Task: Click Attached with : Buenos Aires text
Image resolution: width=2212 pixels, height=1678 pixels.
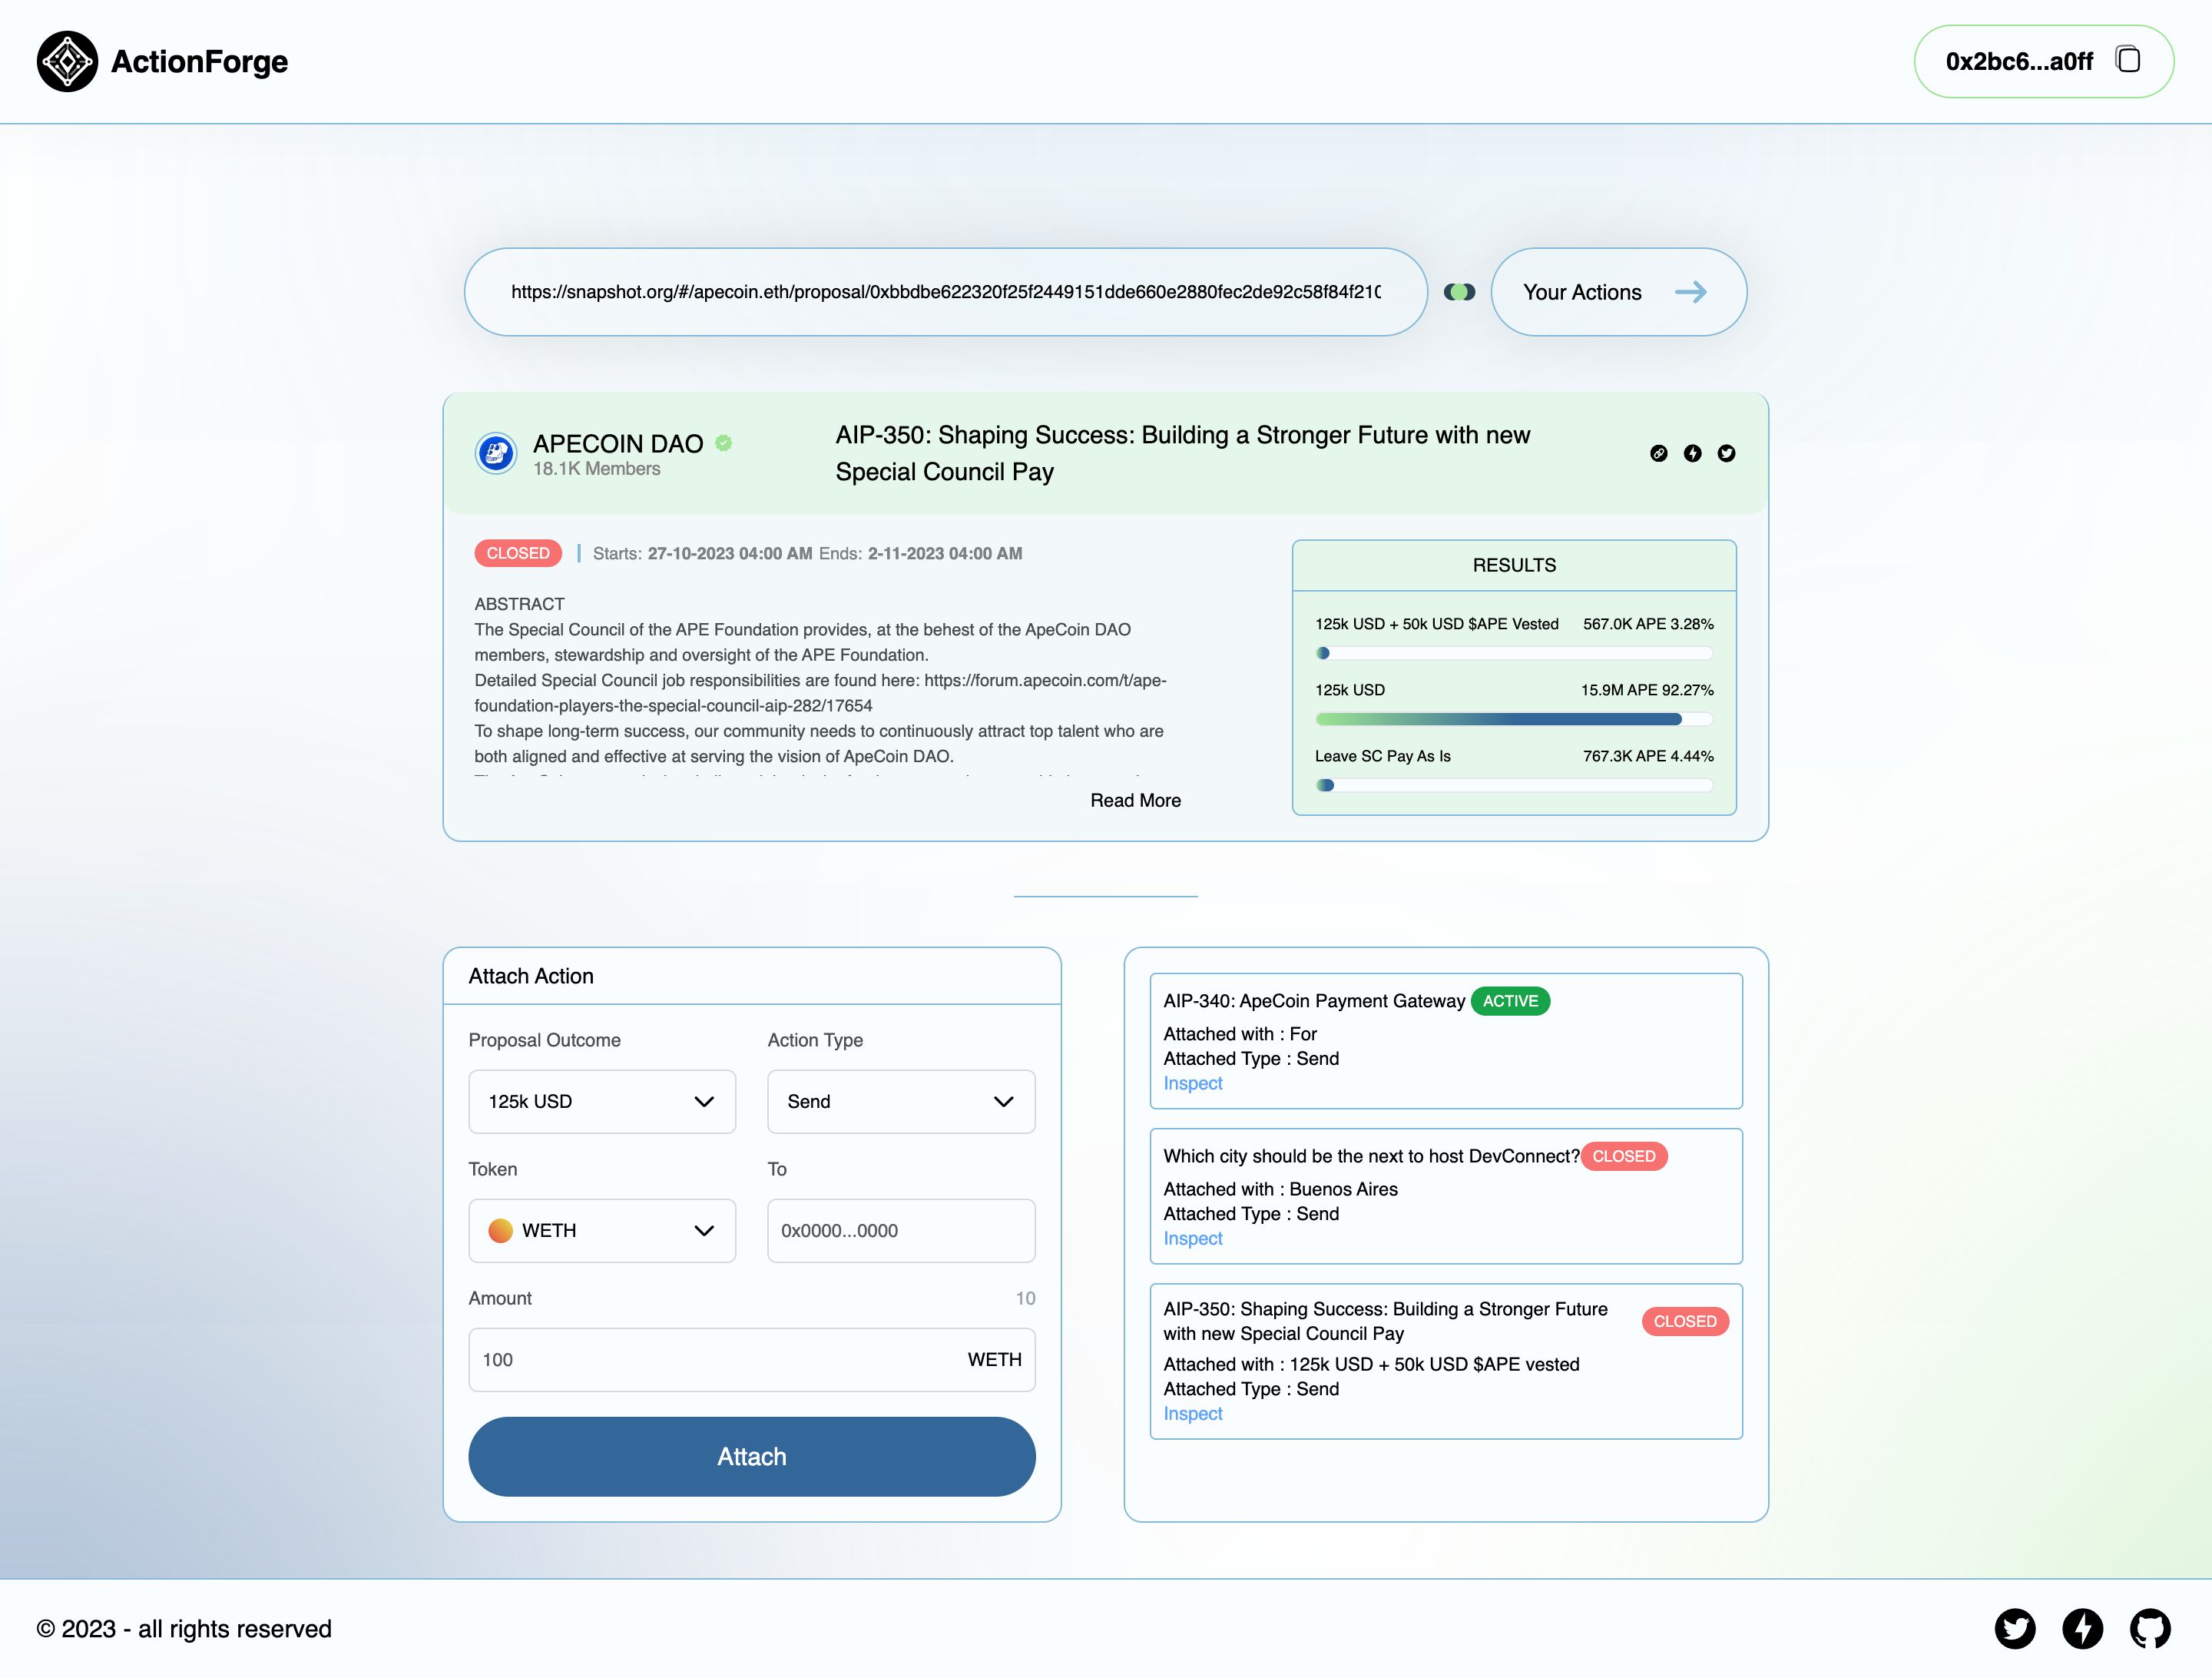Action: click(1280, 1189)
